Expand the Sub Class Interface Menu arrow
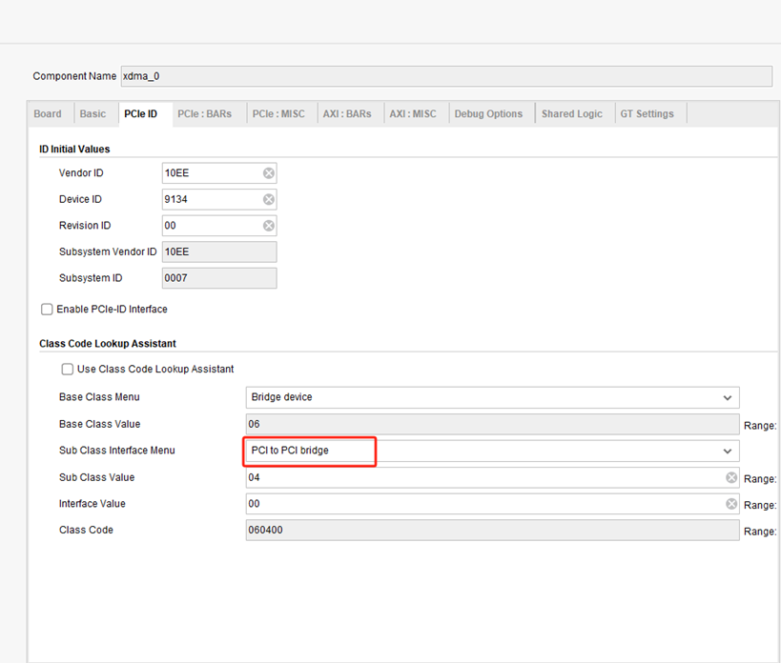The height and width of the screenshot is (663, 781). [x=728, y=452]
